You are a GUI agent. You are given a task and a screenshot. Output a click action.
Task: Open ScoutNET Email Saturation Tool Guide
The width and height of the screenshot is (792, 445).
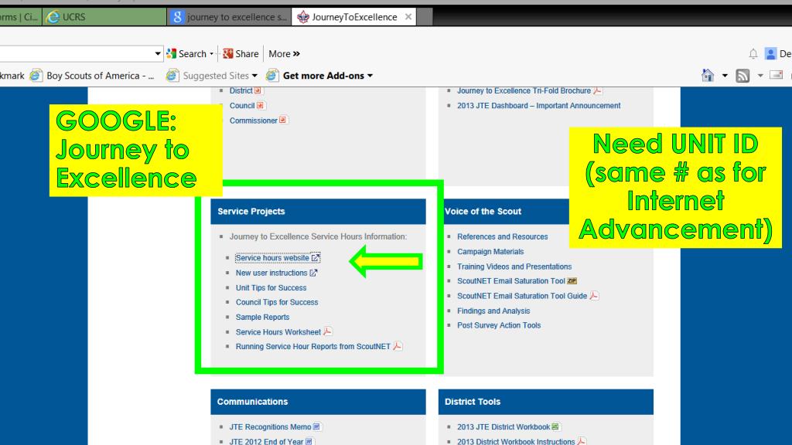527,296
